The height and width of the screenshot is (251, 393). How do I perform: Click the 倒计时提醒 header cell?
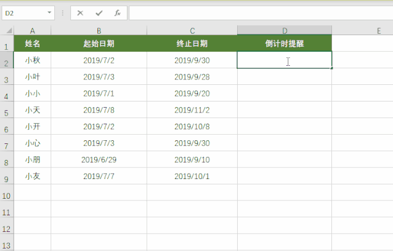click(285, 44)
